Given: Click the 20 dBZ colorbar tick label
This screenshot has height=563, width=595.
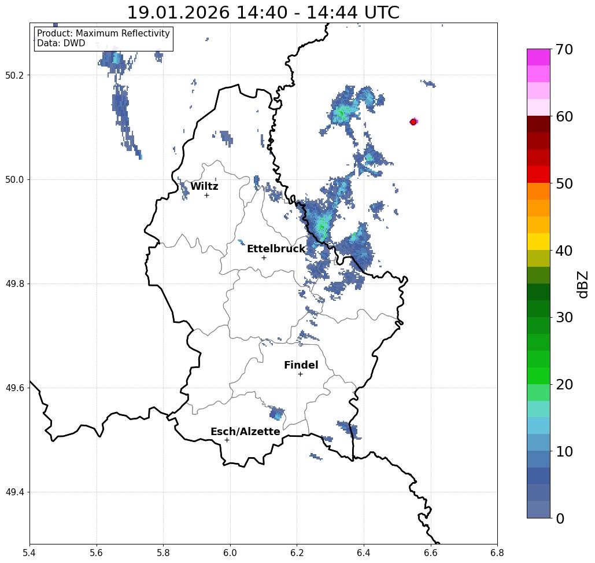Looking at the screenshot, I should 564,385.
